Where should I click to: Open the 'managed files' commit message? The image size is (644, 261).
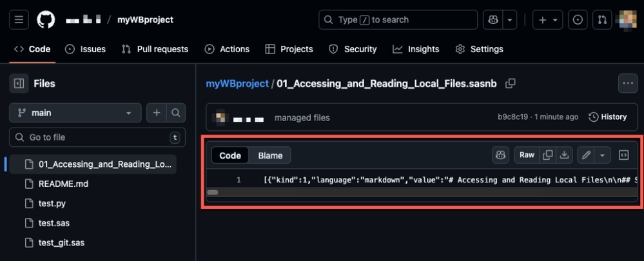(x=302, y=118)
